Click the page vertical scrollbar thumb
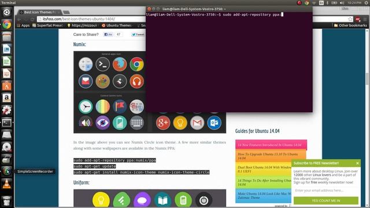370x208 pixels. click(367, 79)
